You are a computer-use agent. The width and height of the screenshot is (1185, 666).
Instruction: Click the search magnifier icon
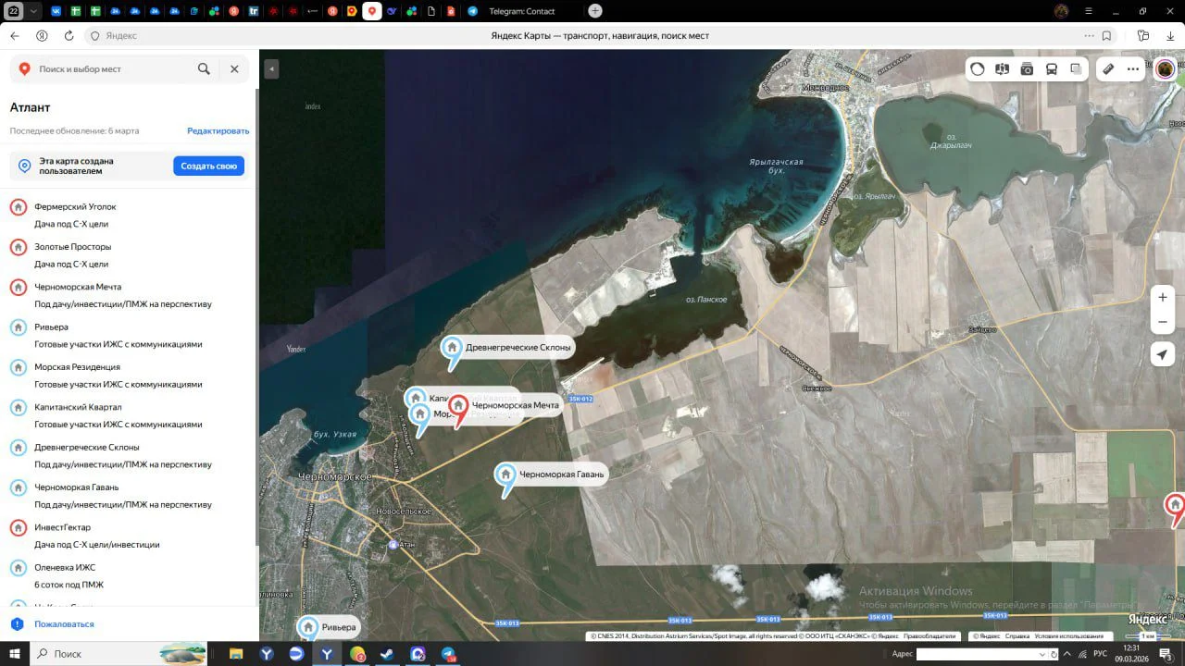(204, 69)
